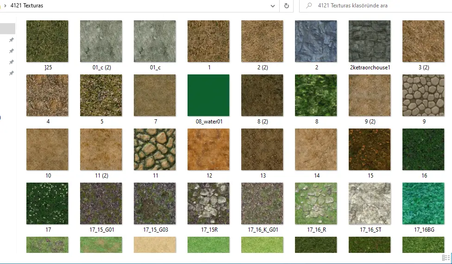Image resolution: width=452 pixels, height=264 pixels.
Task: Click the file name label 08_water01
Action: [209, 122]
